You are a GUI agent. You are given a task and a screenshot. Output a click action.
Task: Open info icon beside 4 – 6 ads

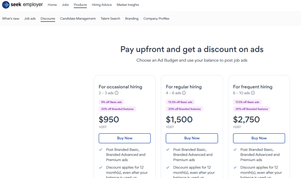pos(184,93)
